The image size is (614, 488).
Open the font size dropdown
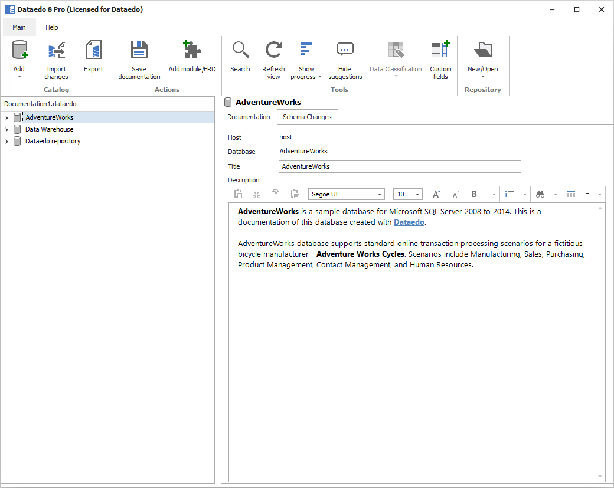[417, 195]
